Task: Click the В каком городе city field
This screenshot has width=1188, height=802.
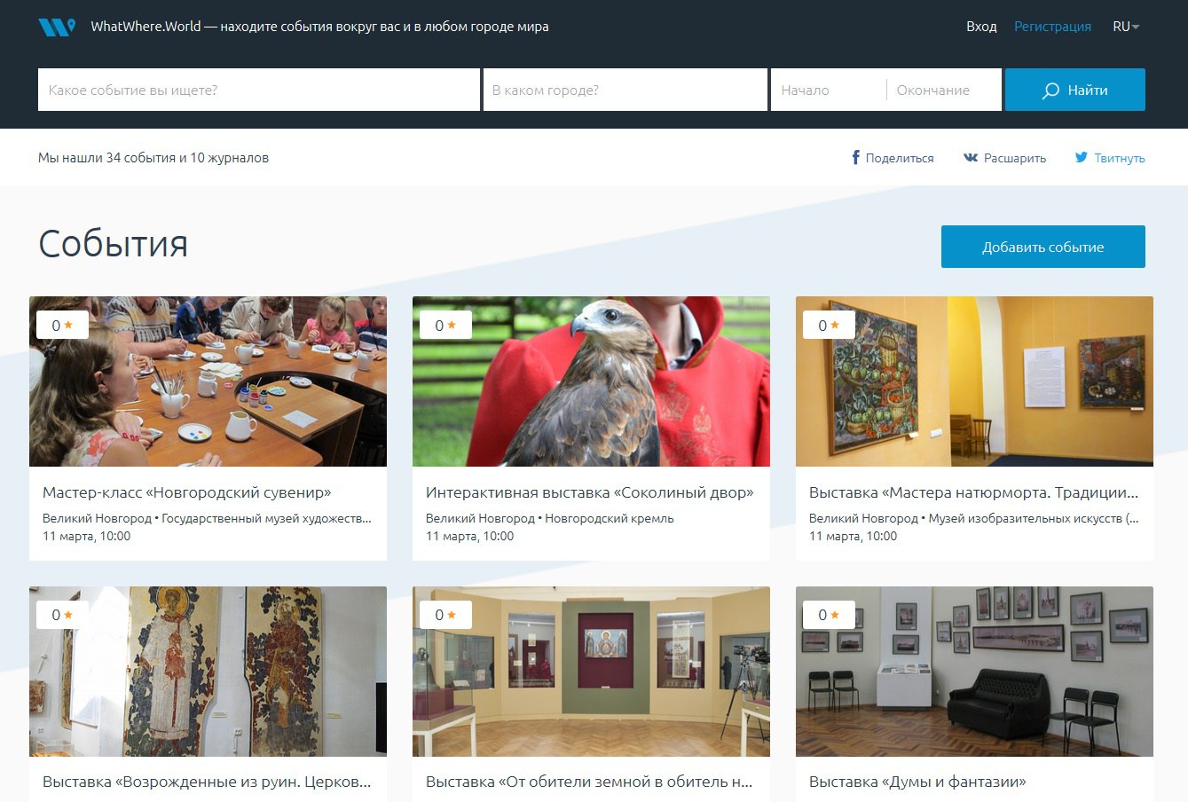Action: (625, 90)
